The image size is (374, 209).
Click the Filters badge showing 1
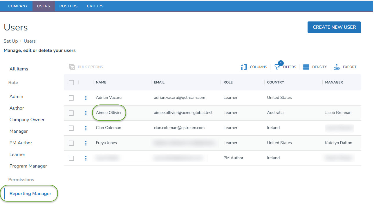click(281, 63)
